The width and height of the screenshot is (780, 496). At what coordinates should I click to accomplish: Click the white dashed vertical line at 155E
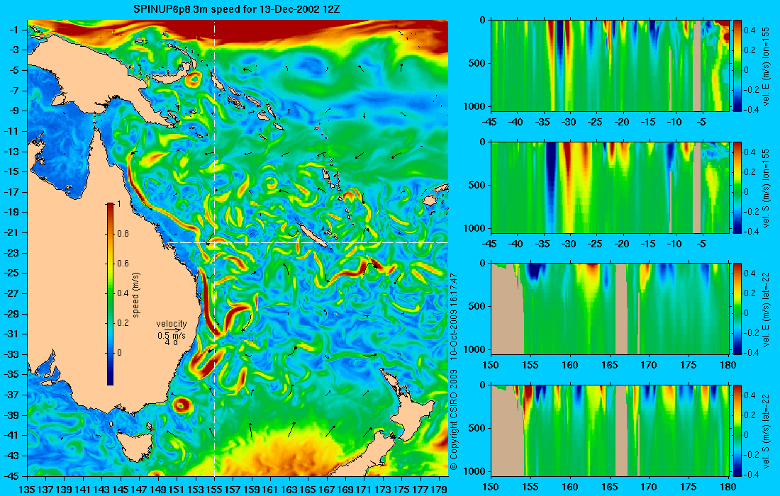point(214,247)
